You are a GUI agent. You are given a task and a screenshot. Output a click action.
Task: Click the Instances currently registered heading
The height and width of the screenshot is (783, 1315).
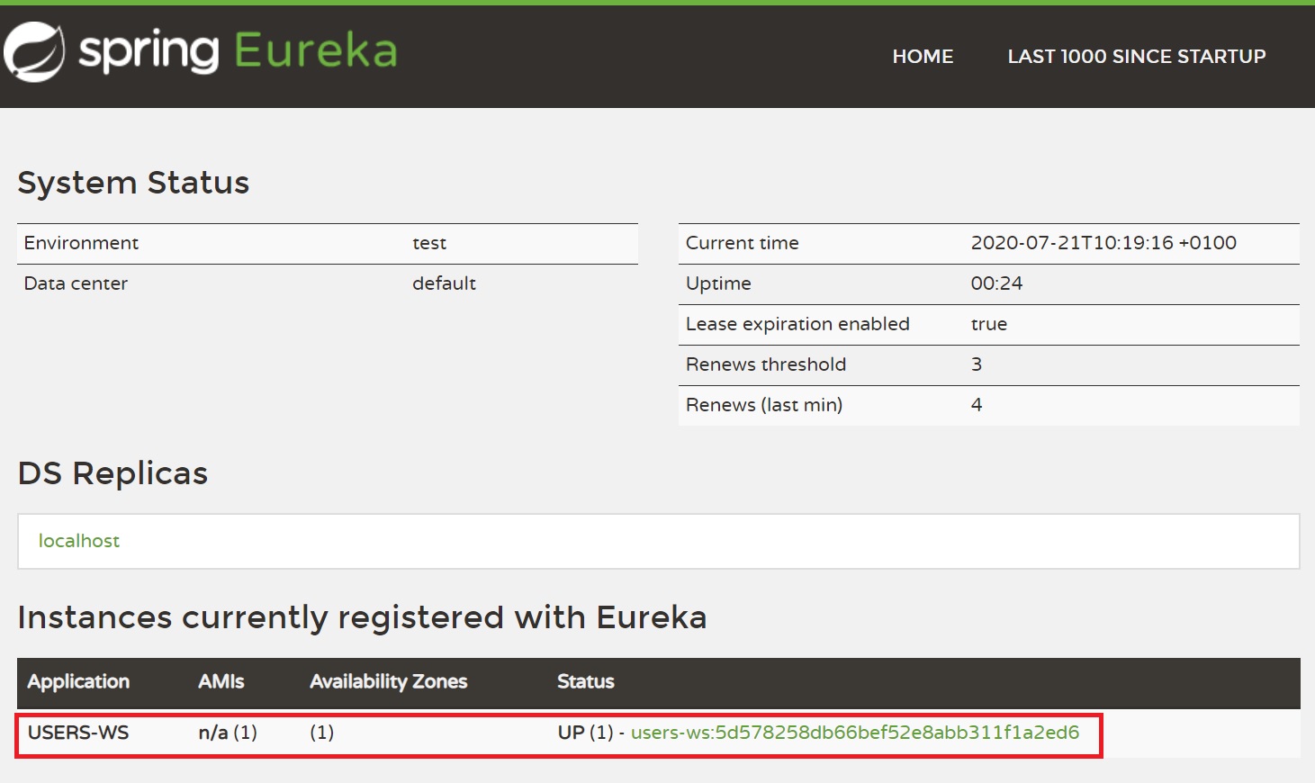pos(362,617)
